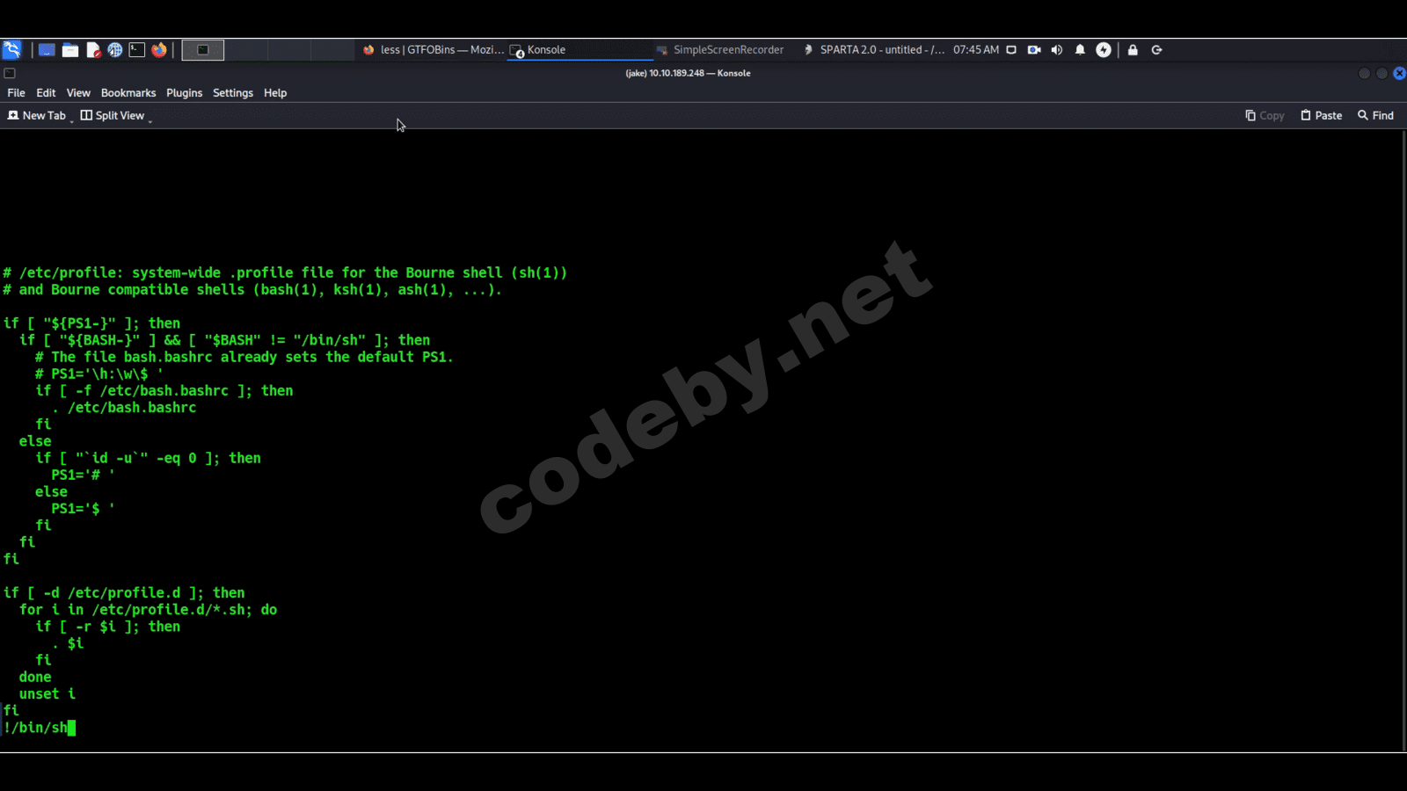Click the 'done' line in terminal
1407x791 pixels.
click(x=35, y=678)
